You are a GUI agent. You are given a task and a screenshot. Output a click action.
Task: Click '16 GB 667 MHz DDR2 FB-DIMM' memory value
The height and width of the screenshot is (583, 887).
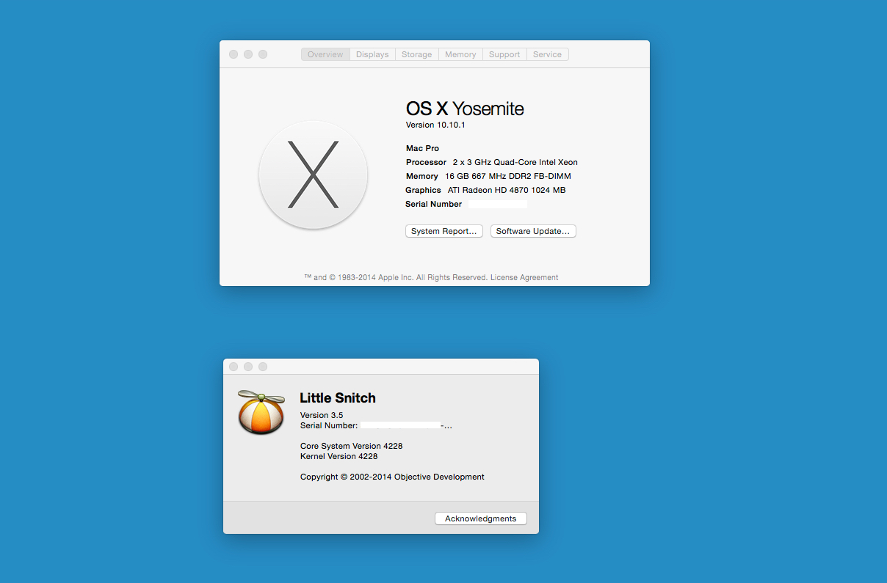coord(508,176)
